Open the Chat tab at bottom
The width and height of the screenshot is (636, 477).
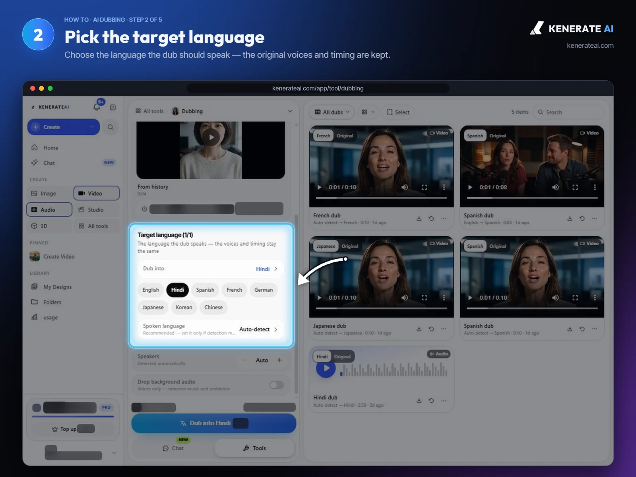click(173, 448)
